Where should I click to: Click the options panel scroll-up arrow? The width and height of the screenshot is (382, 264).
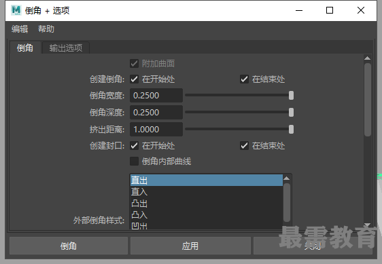click(367, 58)
